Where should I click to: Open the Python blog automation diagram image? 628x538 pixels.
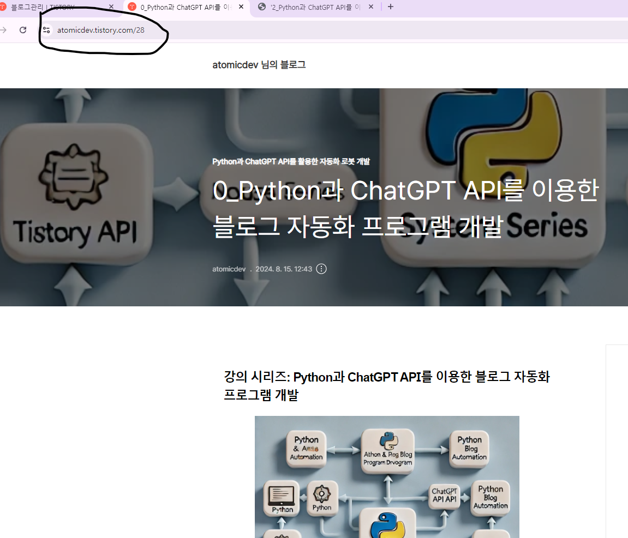tap(387, 477)
